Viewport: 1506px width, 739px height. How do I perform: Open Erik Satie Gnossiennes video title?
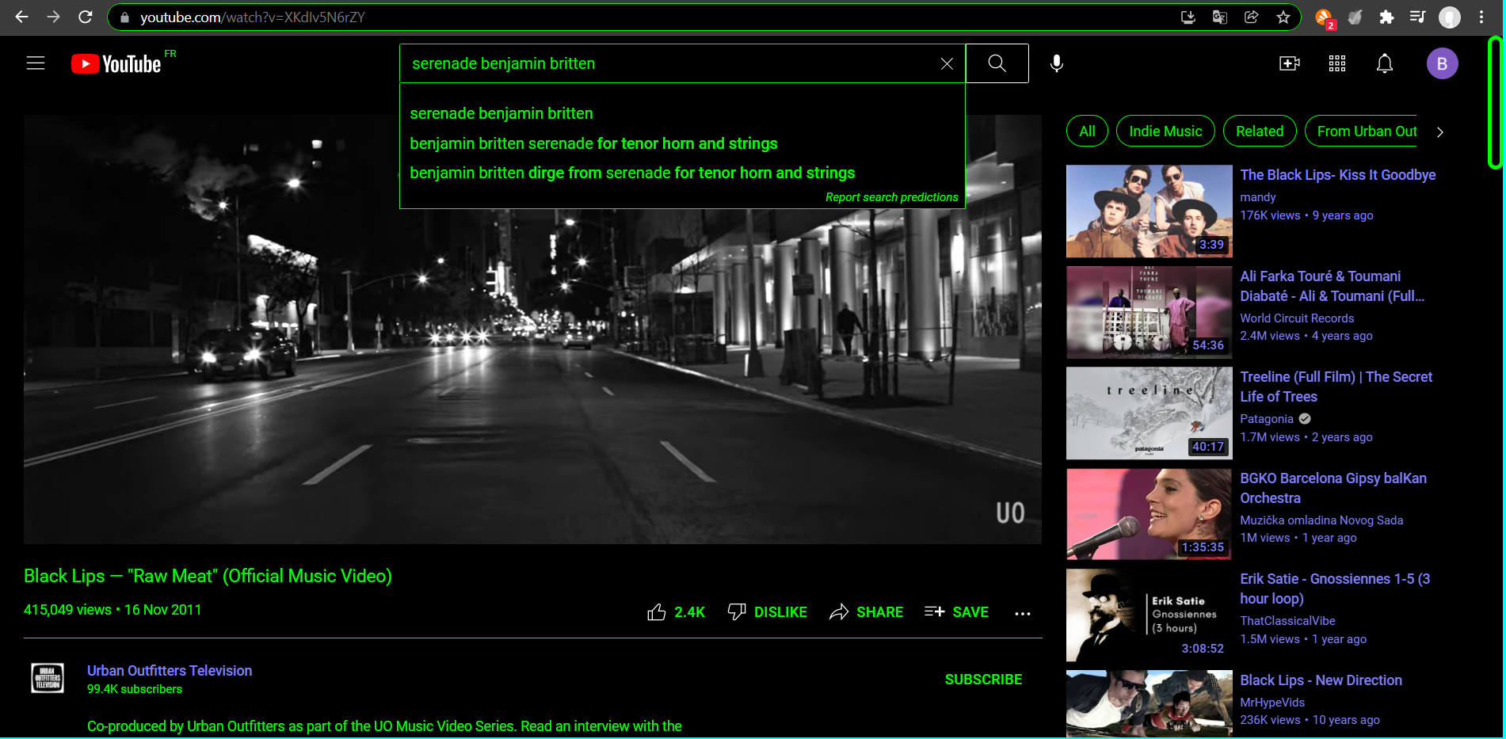[x=1335, y=589]
